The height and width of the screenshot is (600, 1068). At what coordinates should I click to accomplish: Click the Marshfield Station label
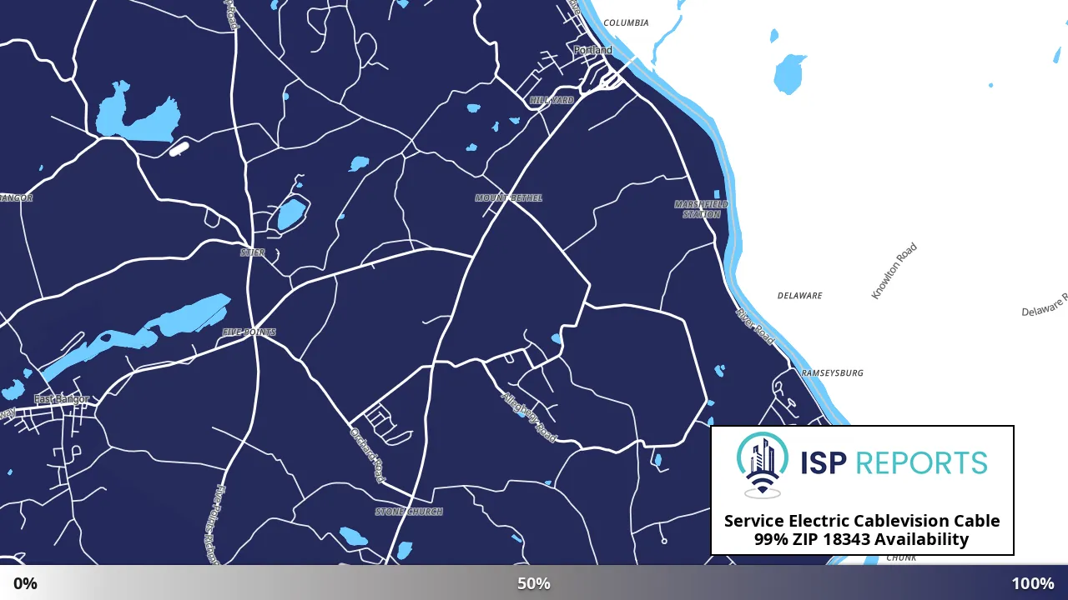pyautogui.click(x=701, y=209)
